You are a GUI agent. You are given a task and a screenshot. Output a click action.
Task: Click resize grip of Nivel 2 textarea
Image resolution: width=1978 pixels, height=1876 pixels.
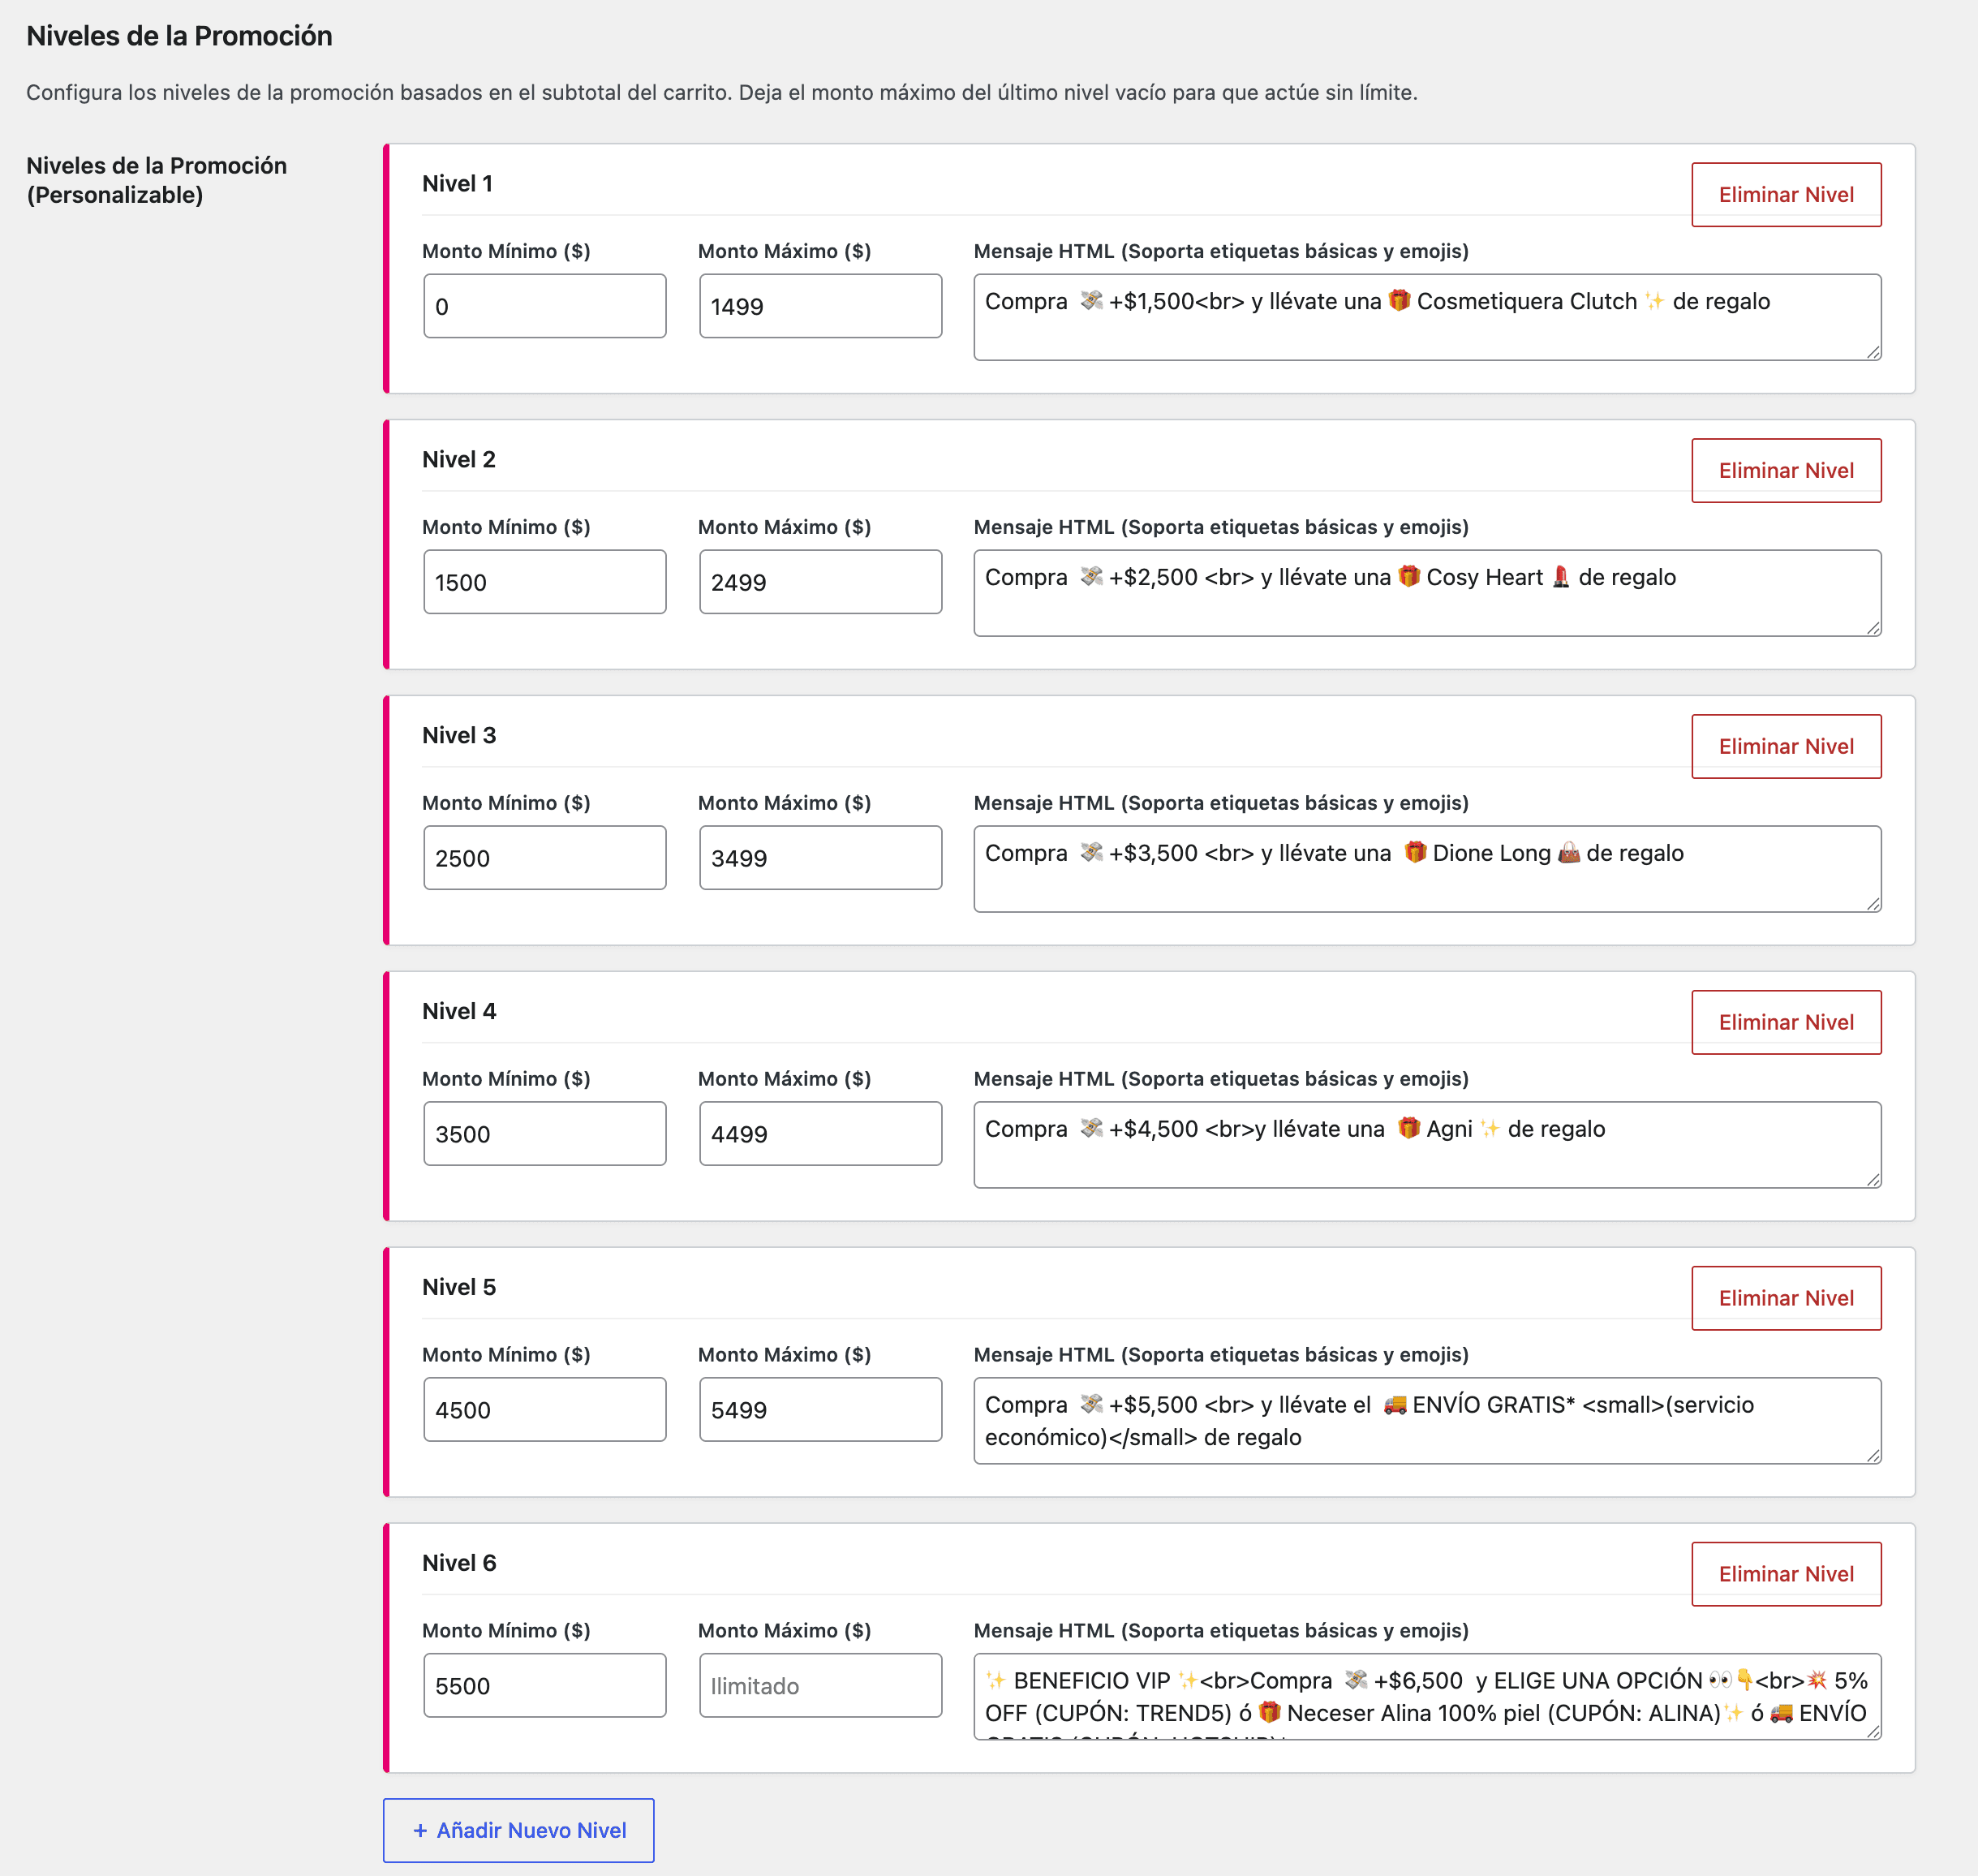(1873, 628)
